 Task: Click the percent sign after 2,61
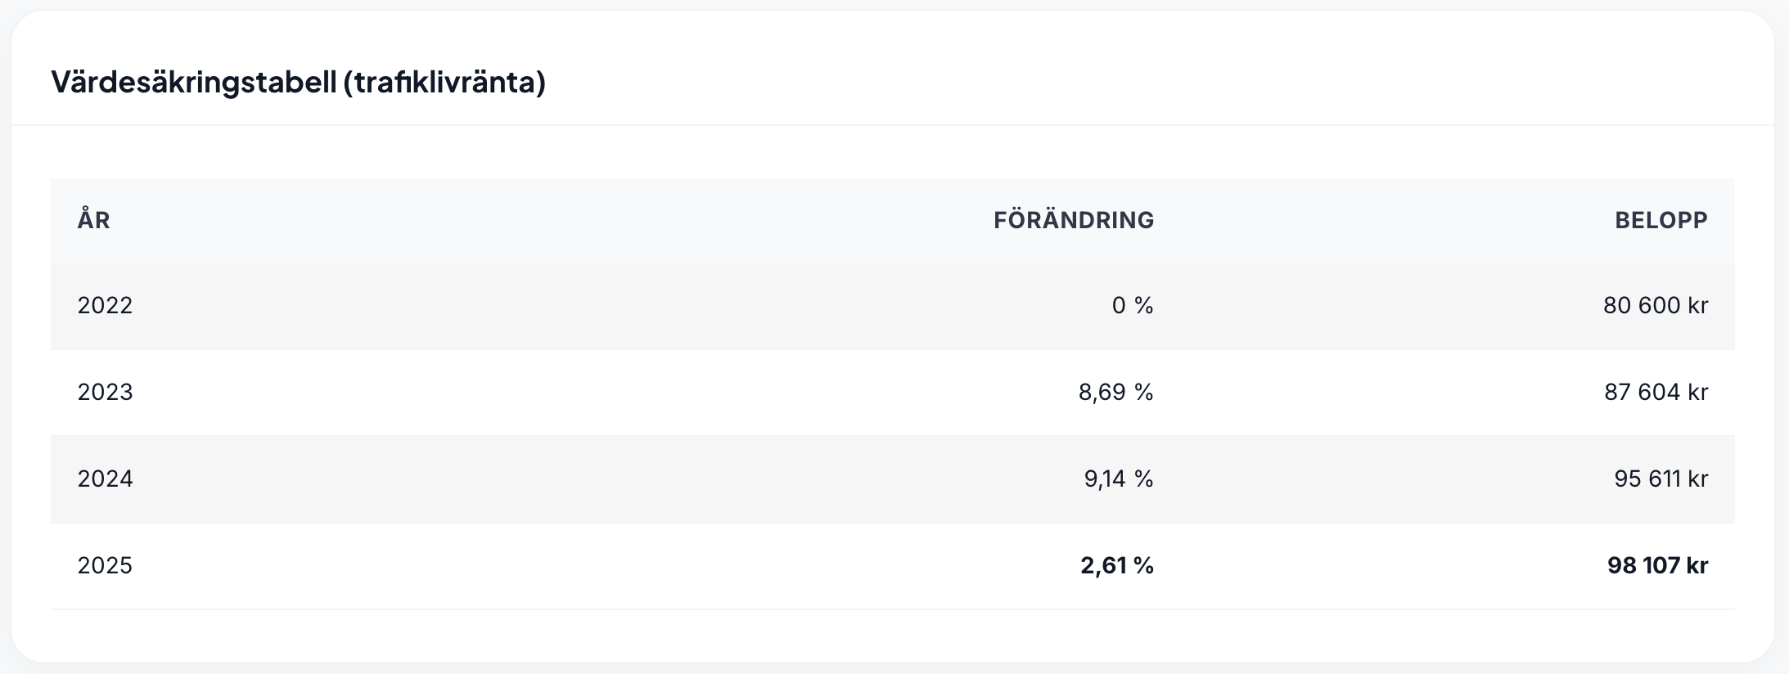[1144, 566]
